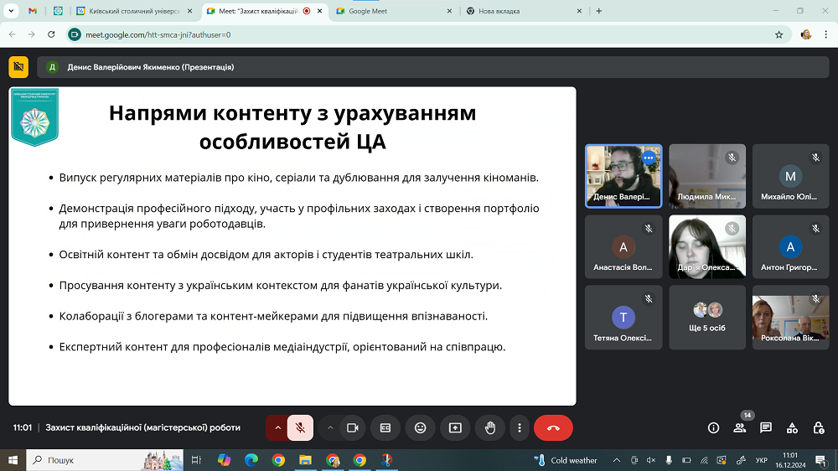838x471 pixels.
Task: Expand audio settings arrow beside microphone
Action: point(277,427)
